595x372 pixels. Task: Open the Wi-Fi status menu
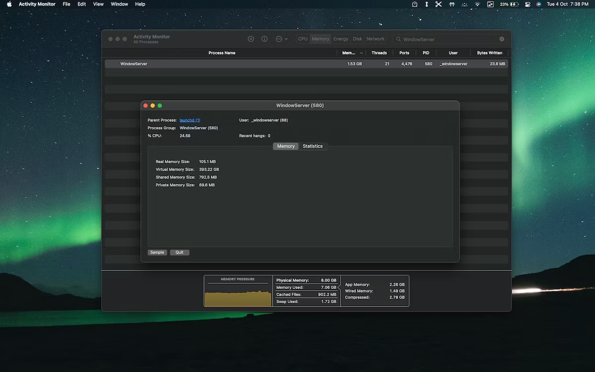(x=477, y=4)
